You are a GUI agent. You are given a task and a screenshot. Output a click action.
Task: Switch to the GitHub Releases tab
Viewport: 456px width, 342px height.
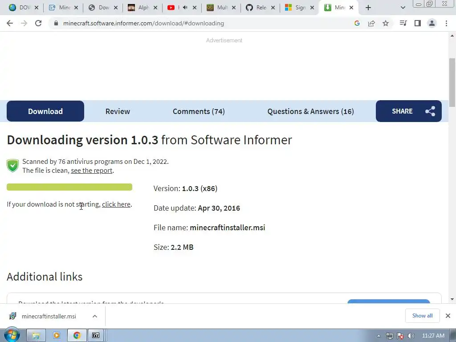pos(260,8)
